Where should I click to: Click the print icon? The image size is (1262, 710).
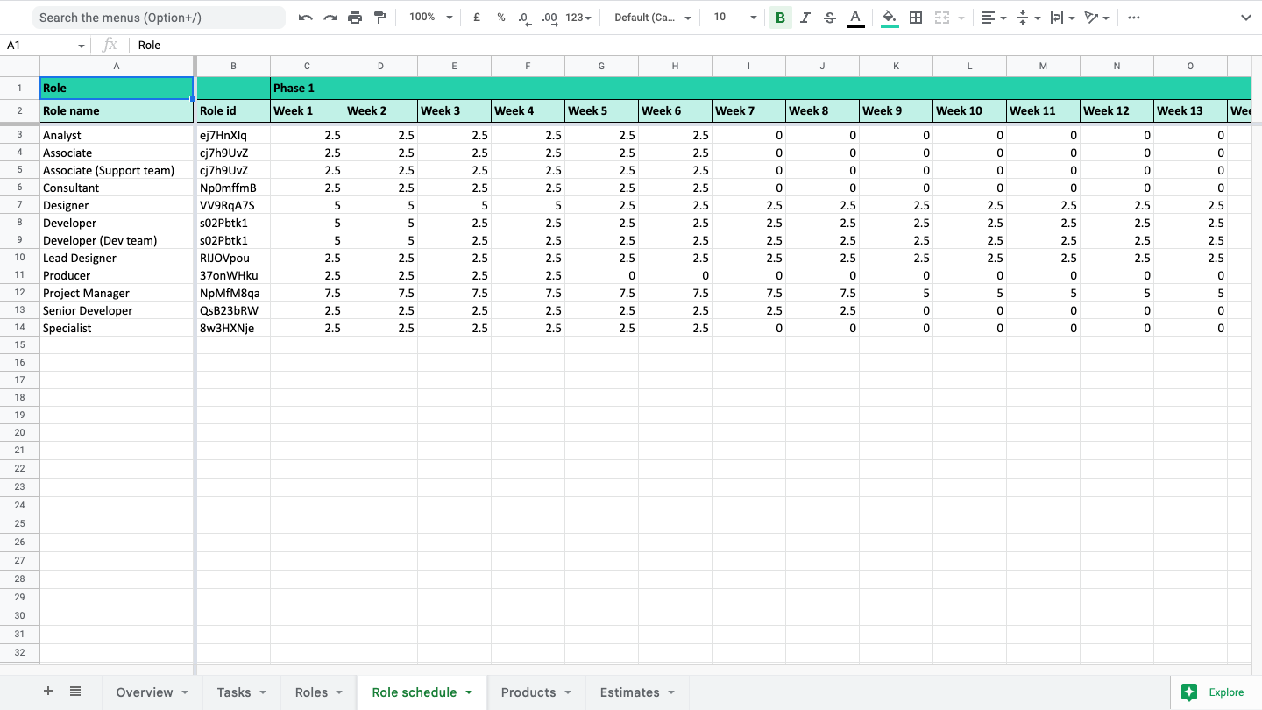[355, 18]
